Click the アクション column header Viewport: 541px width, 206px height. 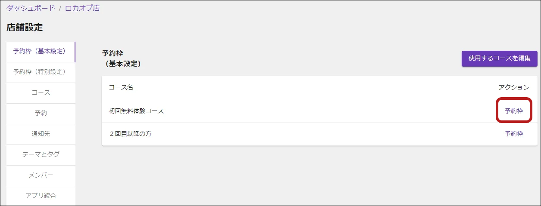(514, 87)
